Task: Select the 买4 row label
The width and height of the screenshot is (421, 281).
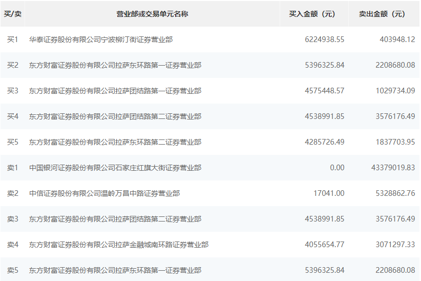Action: click(x=13, y=116)
